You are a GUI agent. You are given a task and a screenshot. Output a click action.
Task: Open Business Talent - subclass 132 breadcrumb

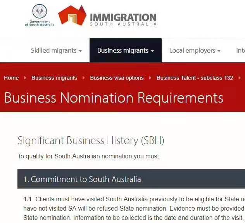coord(195,78)
